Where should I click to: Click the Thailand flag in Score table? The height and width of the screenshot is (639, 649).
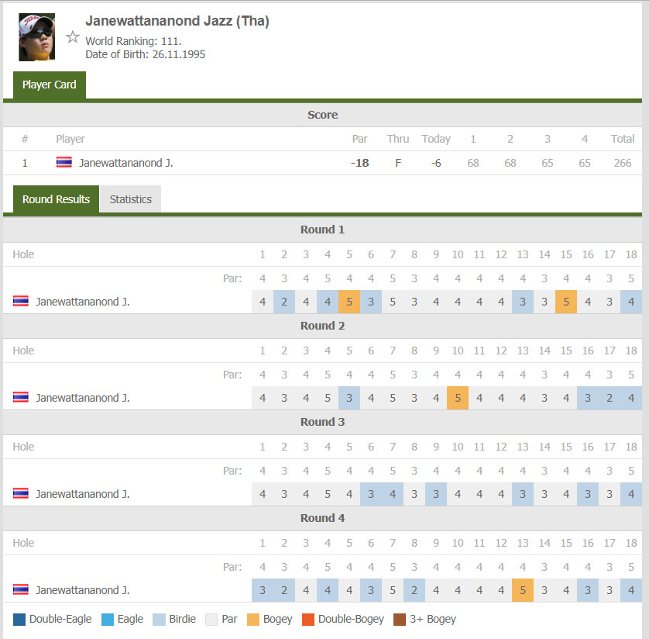pos(64,162)
